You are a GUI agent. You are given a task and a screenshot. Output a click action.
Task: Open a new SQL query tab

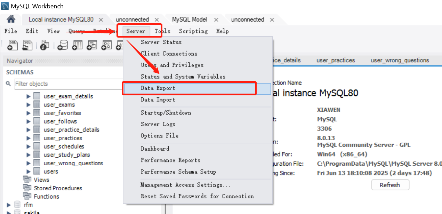[13, 45]
